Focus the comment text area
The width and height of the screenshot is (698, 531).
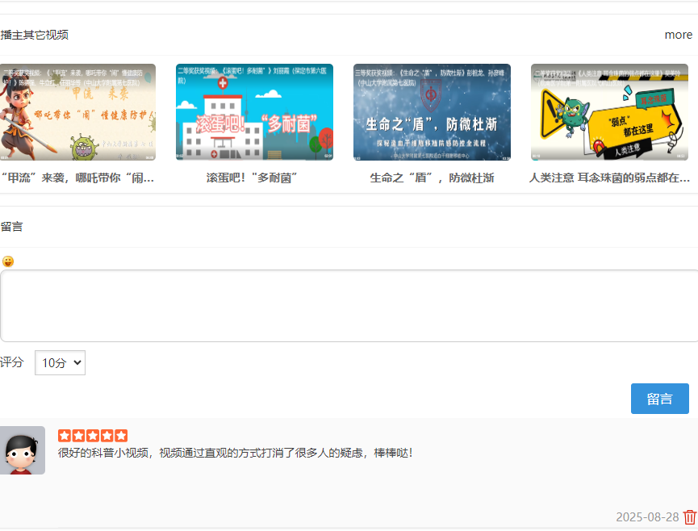point(349,306)
